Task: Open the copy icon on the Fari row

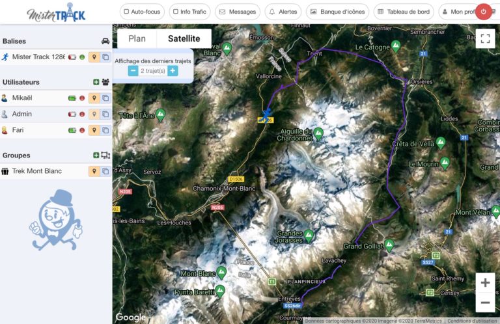Action: (105, 130)
